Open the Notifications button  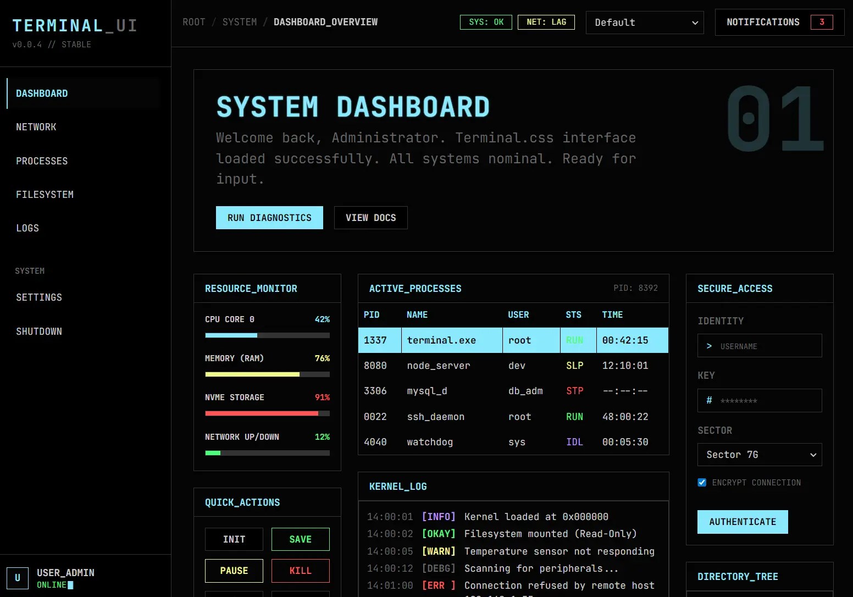click(x=779, y=22)
